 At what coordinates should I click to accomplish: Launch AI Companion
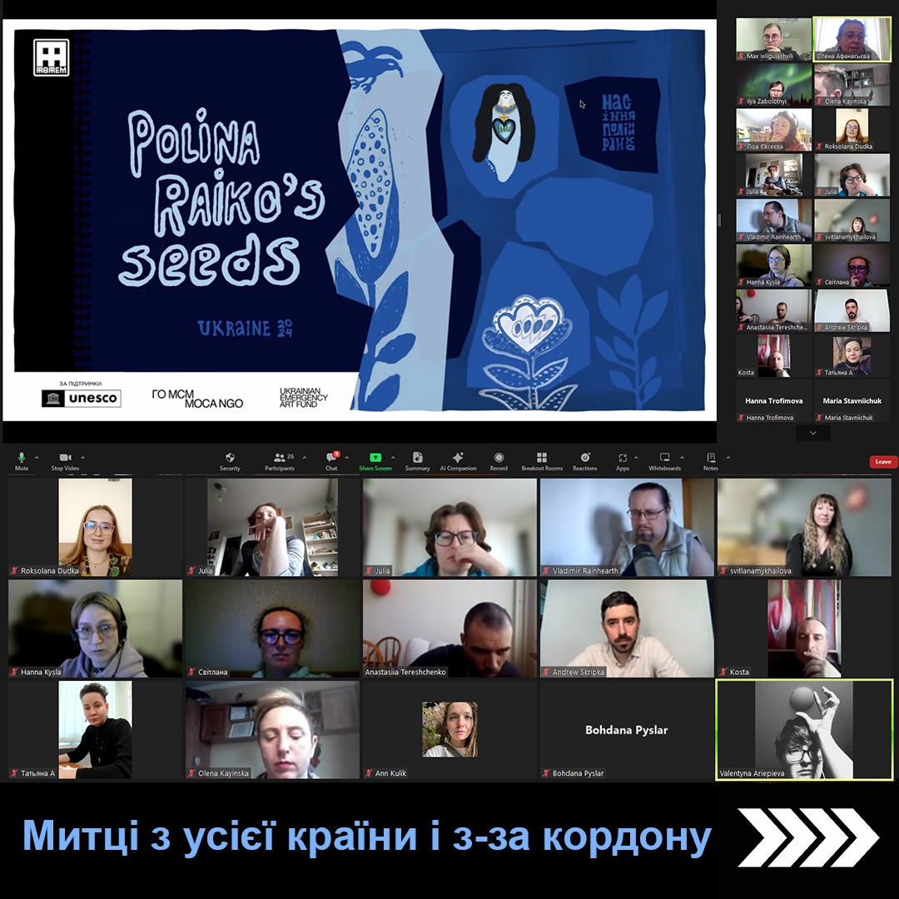(x=458, y=459)
